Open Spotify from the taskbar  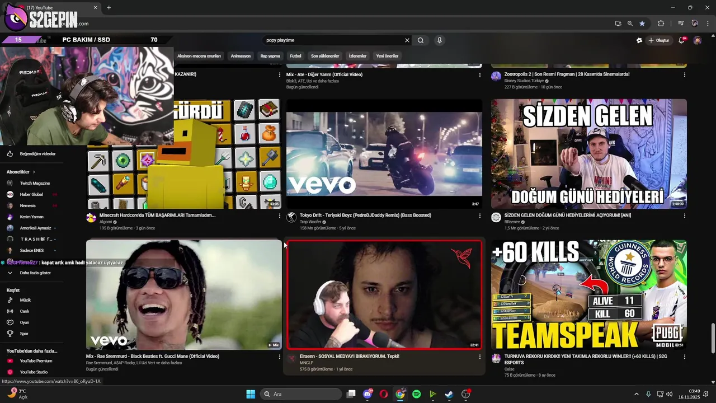pos(416,394)
